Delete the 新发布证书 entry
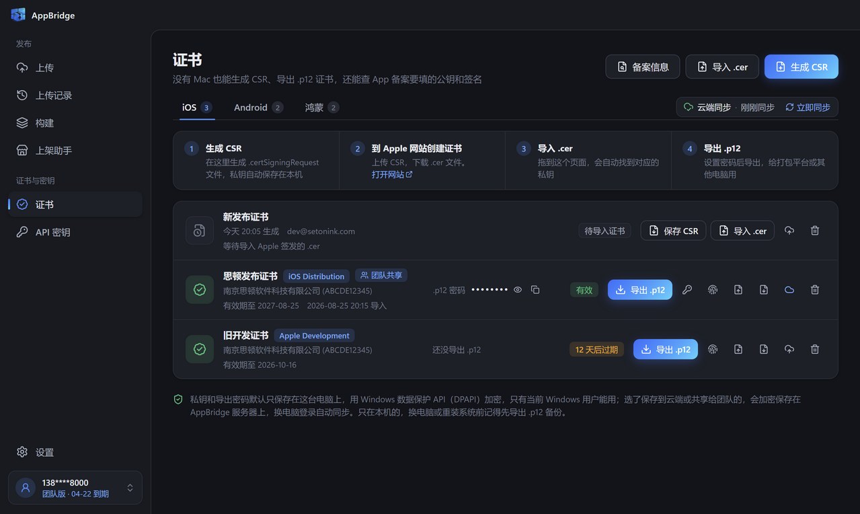 pos(815,231)
